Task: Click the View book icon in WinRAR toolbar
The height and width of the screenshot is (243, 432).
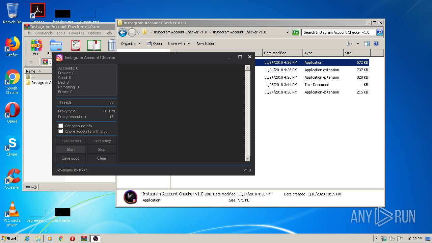Action: point(94,45)
